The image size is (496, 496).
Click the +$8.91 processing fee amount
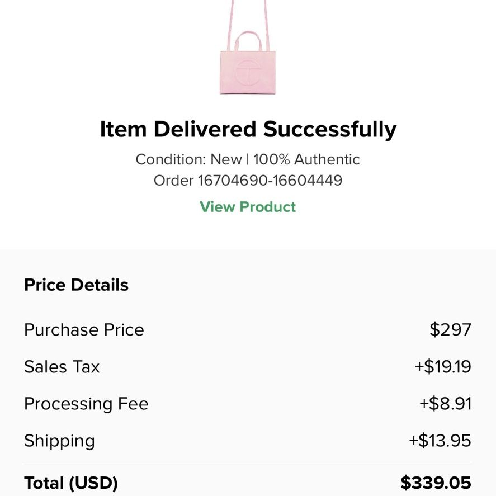(447, 404)
